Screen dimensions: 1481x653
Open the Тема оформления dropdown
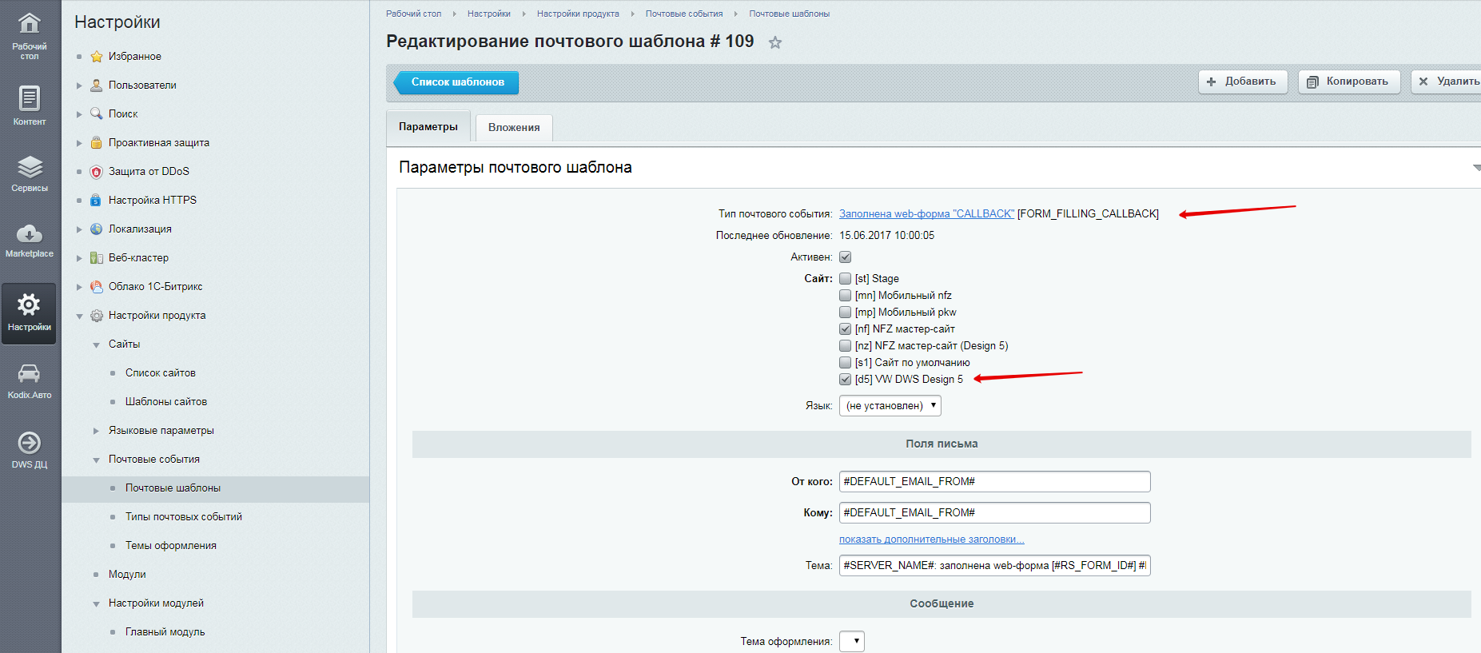[x=852, y=641]
